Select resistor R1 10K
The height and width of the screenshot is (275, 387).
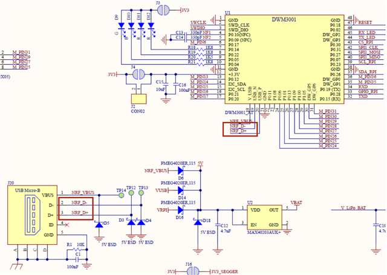(77, 249)
